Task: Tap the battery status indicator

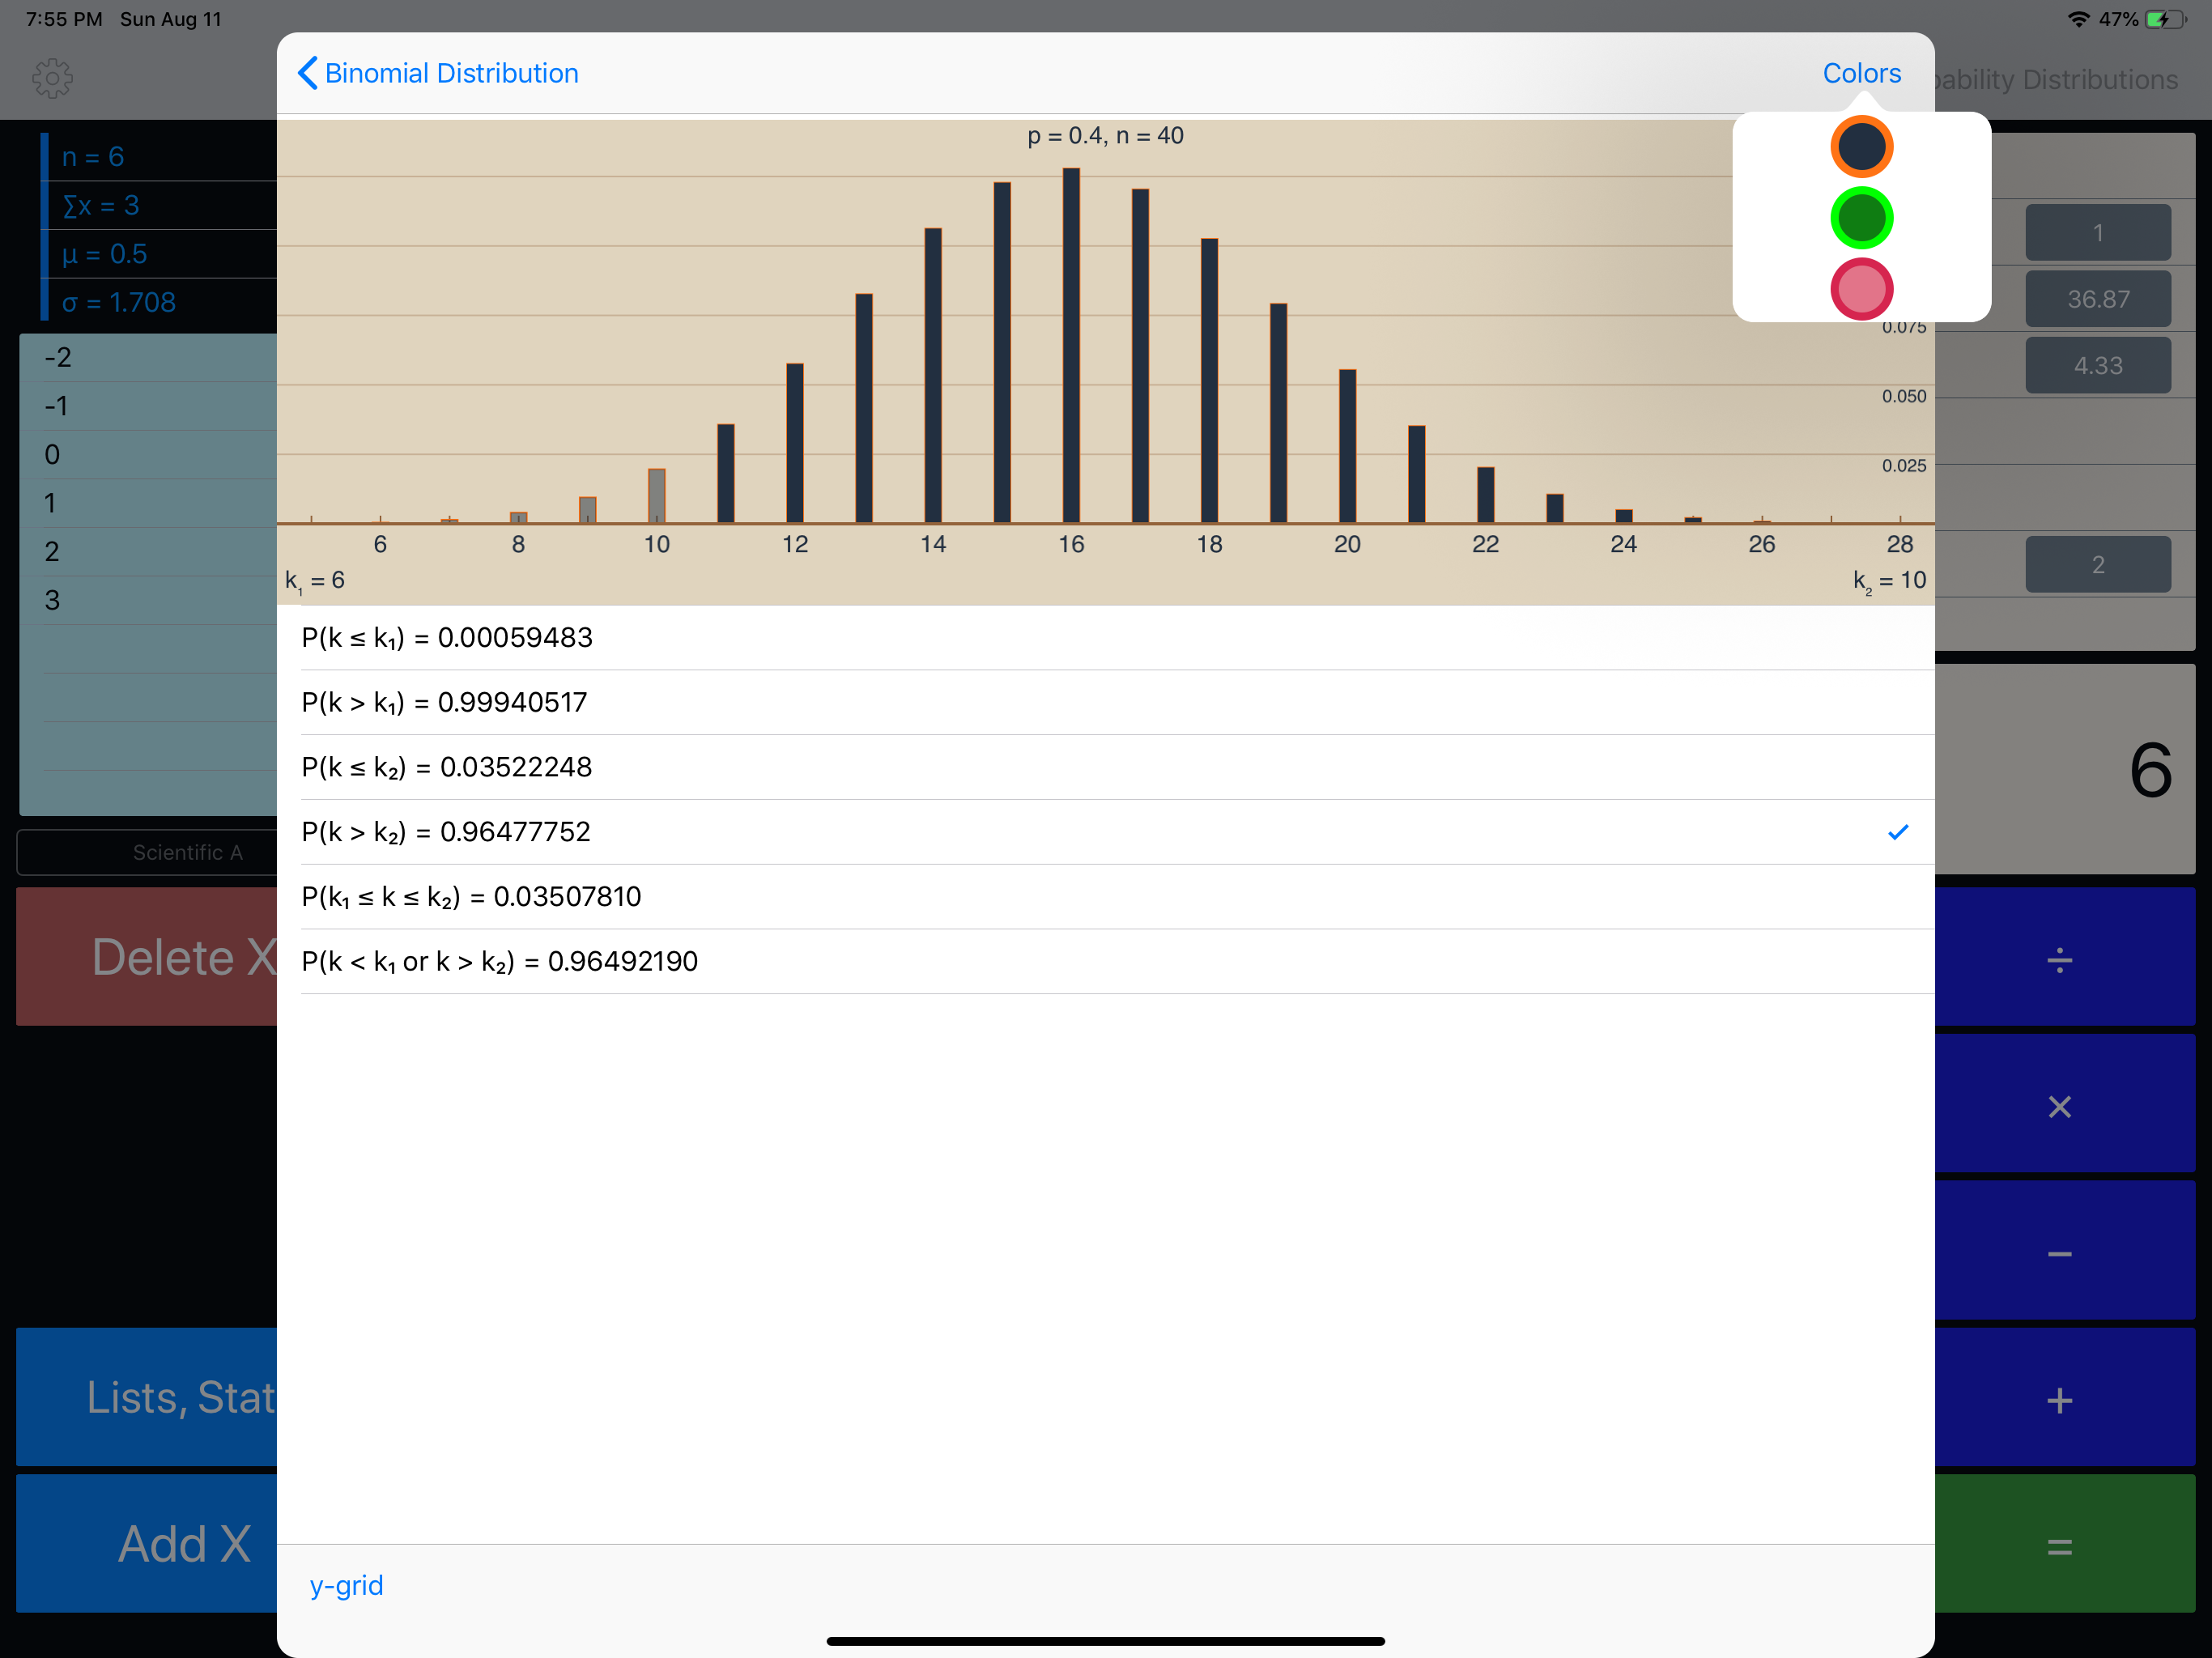Action: click(x=2165, y=19)
